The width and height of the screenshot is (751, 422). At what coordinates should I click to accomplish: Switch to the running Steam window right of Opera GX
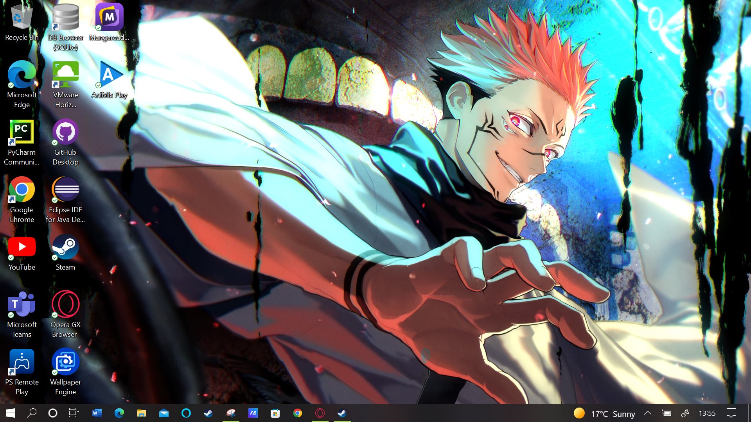[342, 413]
